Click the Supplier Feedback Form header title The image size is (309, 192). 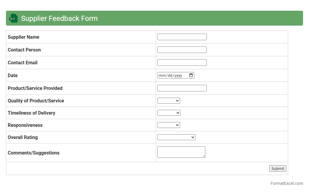59,18
